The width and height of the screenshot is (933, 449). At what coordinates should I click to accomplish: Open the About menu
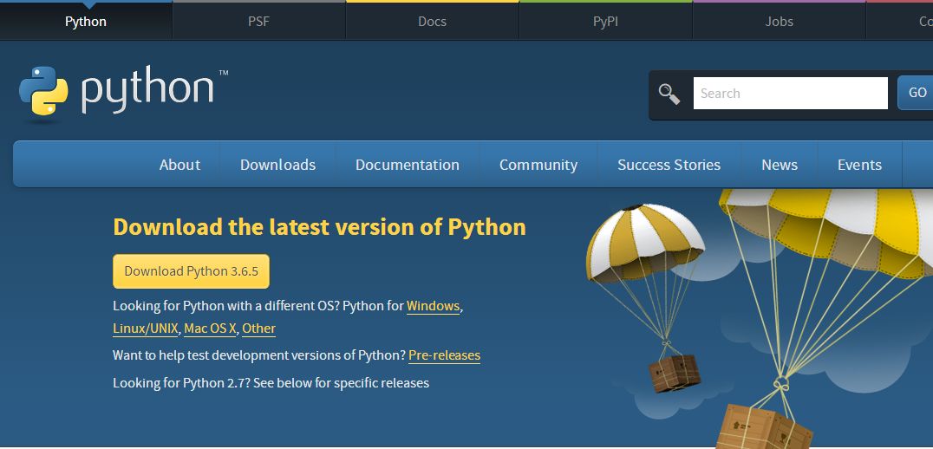[x=179, y=165]
